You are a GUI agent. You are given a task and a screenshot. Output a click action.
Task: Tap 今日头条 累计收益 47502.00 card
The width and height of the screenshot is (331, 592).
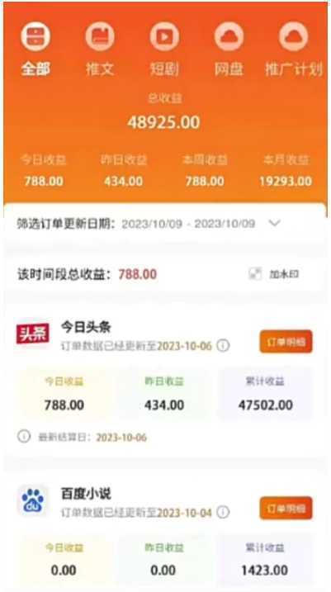[x=265, y=393]
